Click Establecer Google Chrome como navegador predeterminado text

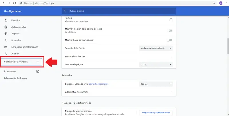(94, 114)
